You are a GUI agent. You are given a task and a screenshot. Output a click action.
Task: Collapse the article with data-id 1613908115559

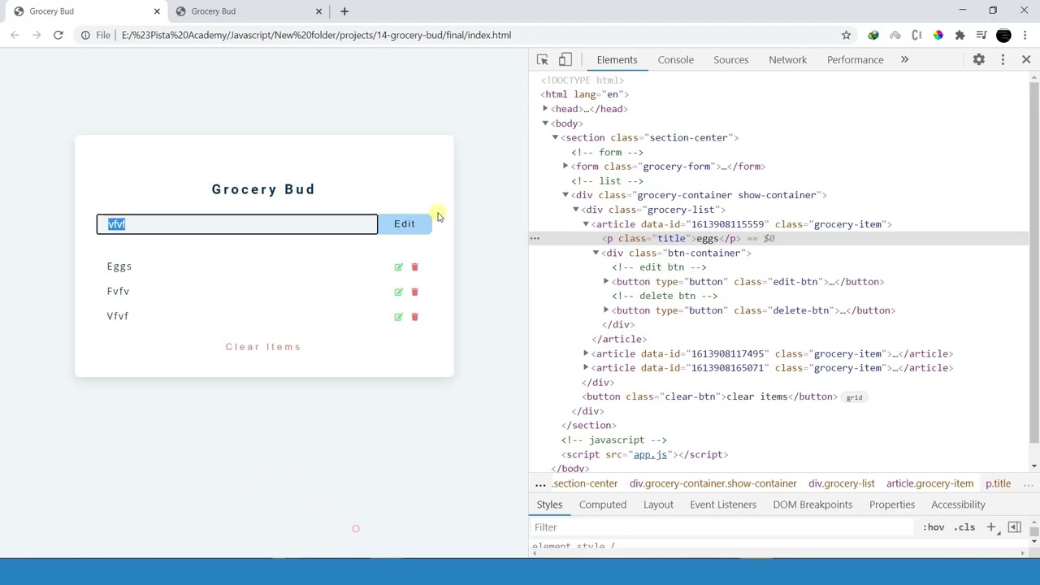click(586, 224)
